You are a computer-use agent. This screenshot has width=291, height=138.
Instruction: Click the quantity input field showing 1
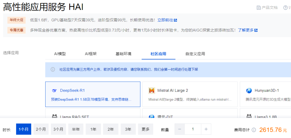(x=193, y=129)
